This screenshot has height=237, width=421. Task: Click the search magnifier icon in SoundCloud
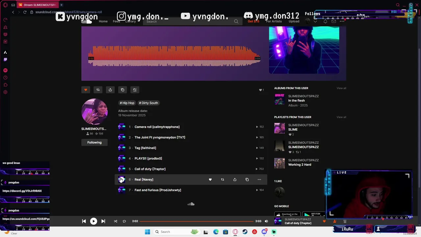236,21
